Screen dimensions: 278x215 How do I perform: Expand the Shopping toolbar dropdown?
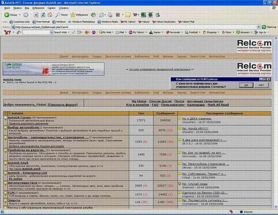click(210, 32)
